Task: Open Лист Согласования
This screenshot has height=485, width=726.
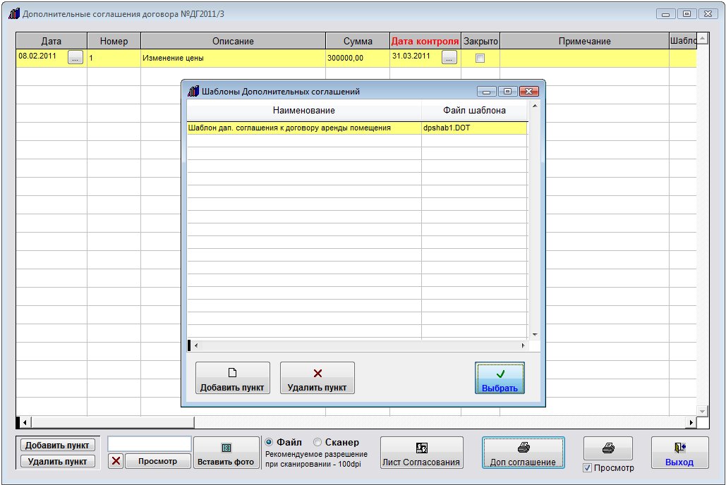Action: (421, 453)
